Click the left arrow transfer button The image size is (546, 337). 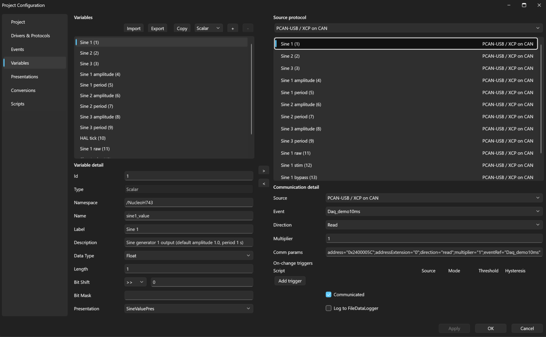click(264, 184)
